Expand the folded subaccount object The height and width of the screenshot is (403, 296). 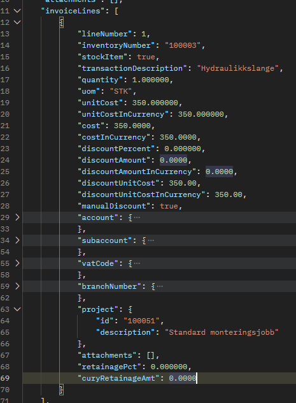pyautogui.click(x=17, y=240)
